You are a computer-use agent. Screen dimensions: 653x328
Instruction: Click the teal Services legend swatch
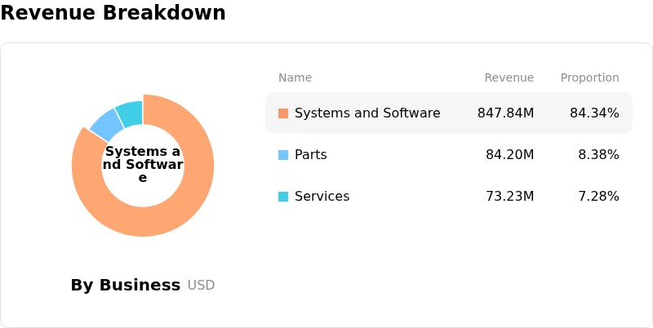(283, 197)
